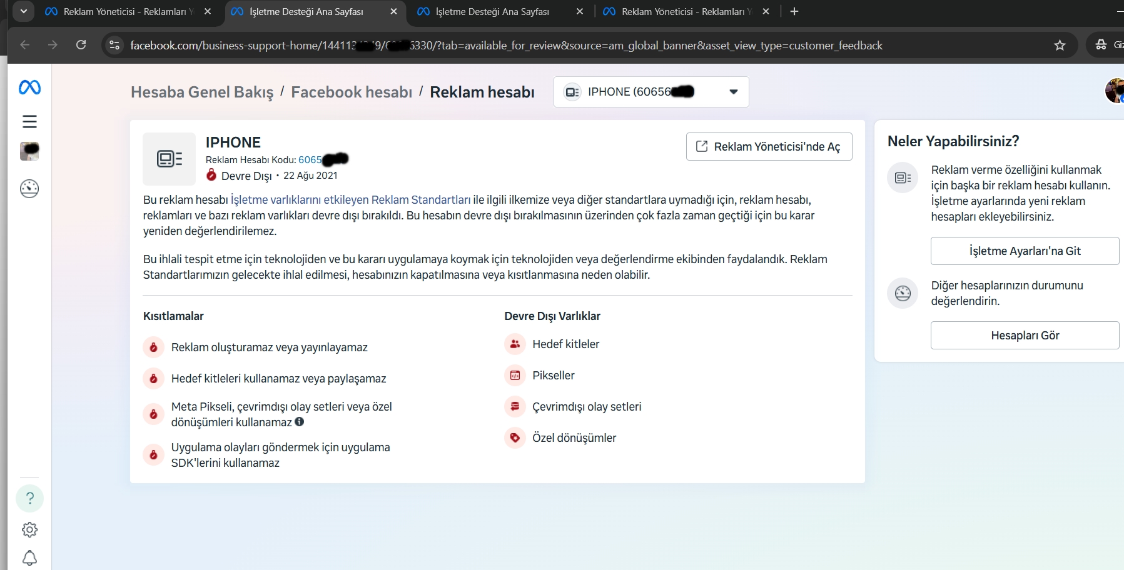Click the Kısıtlamalar heading
1124x570 pixels.
coord(173,316)
